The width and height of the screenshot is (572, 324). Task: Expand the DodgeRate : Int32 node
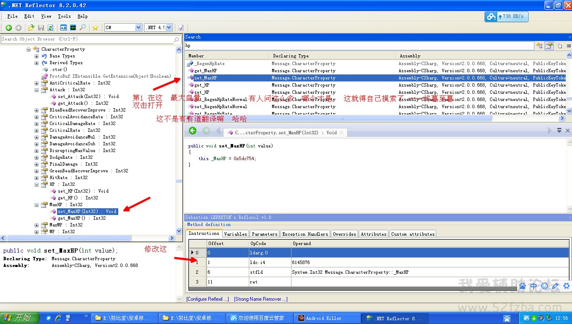click(x=37, y=158)
